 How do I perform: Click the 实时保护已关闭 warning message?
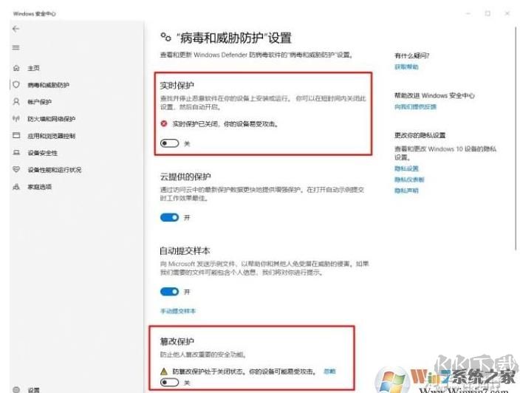pos(225,124)
